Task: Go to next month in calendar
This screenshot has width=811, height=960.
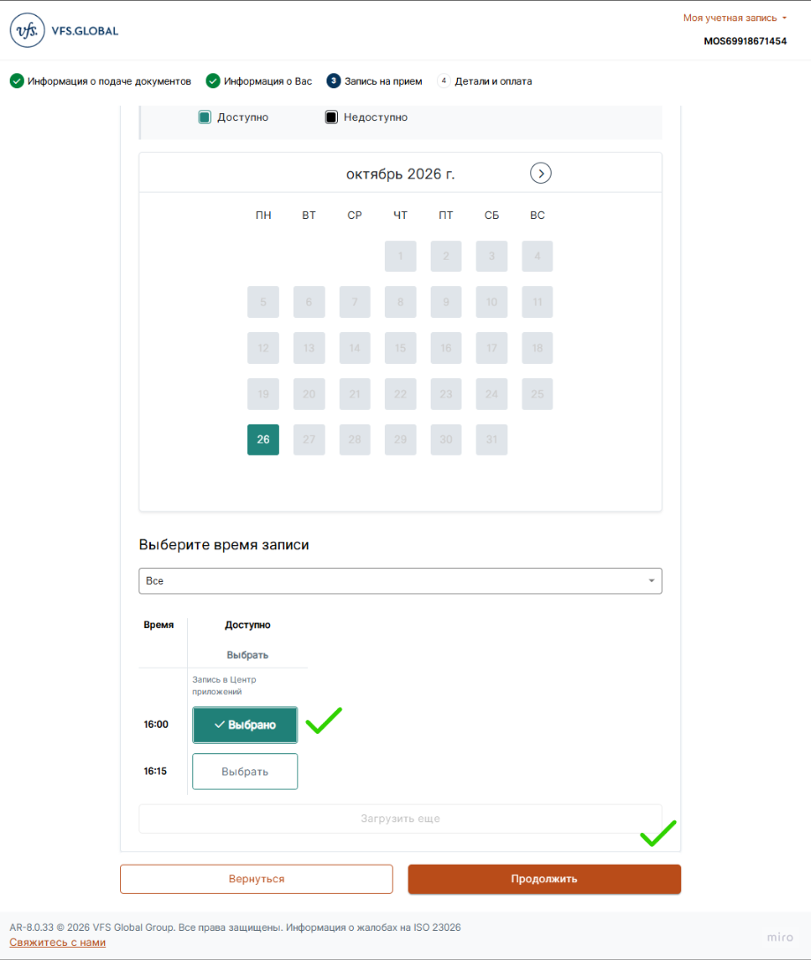Action: 541,173
